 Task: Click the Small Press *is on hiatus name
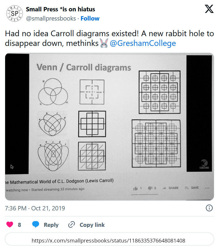click(60, 9)
